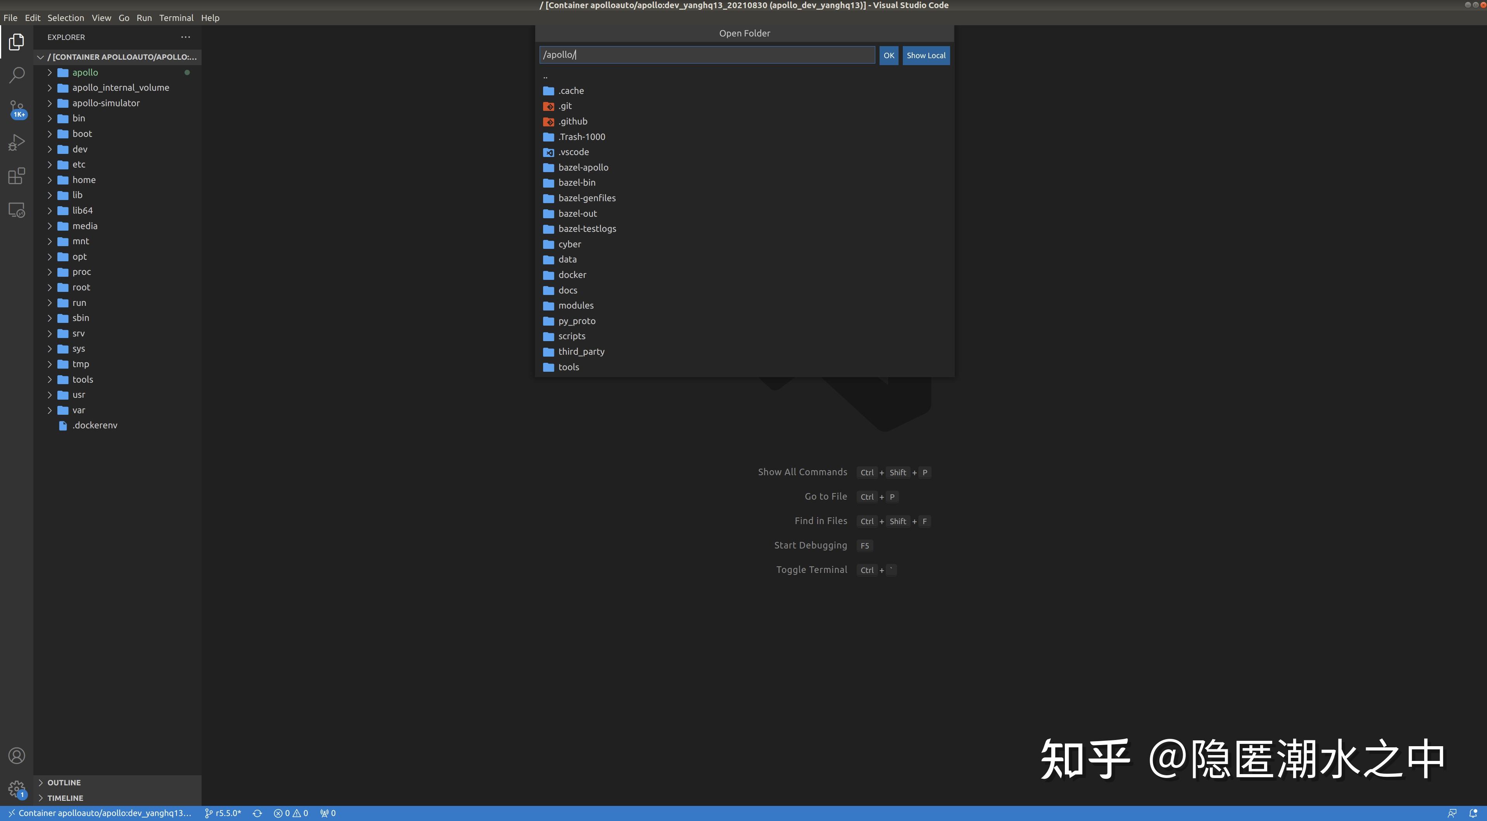Click the folder path input field

point(707,55)
